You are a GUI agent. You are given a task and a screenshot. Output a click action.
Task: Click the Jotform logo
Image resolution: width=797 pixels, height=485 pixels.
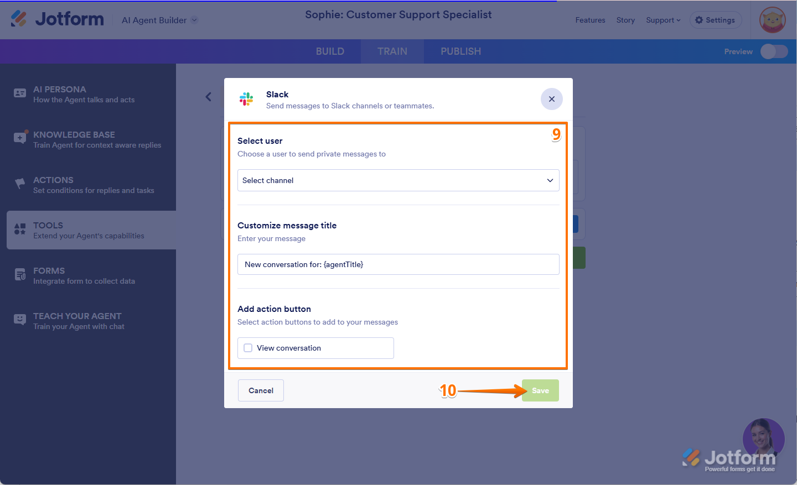click(57, 19)
